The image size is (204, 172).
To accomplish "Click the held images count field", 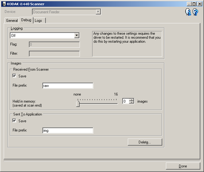I will 126,101.
